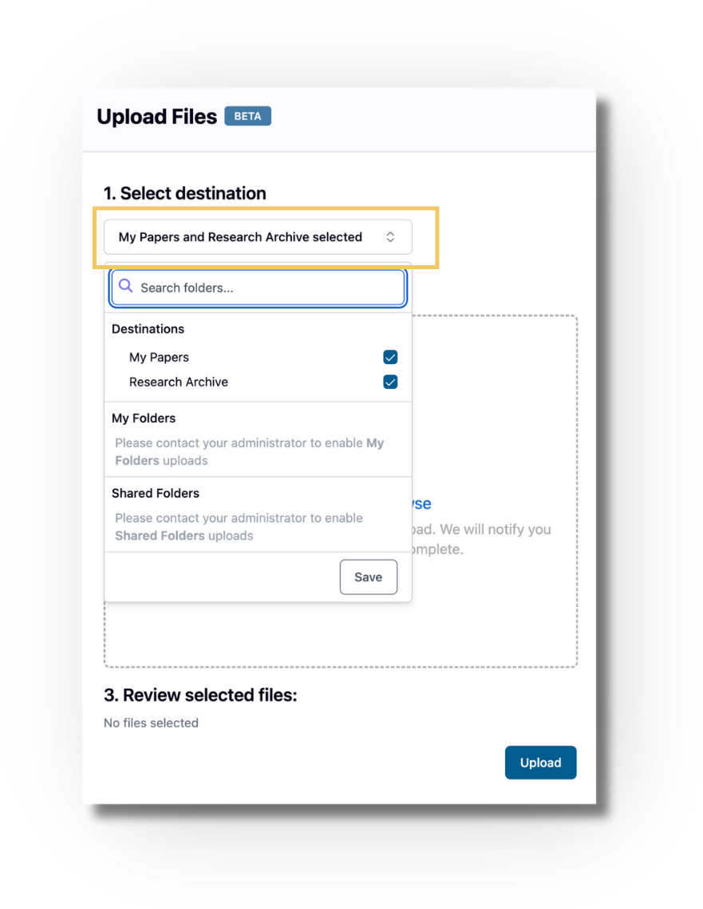Click the No files selected text
The image size is (703, 909).
[x=151, y=723]
